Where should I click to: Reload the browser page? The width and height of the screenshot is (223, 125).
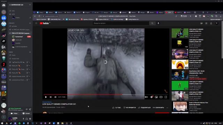coord(39,16)
